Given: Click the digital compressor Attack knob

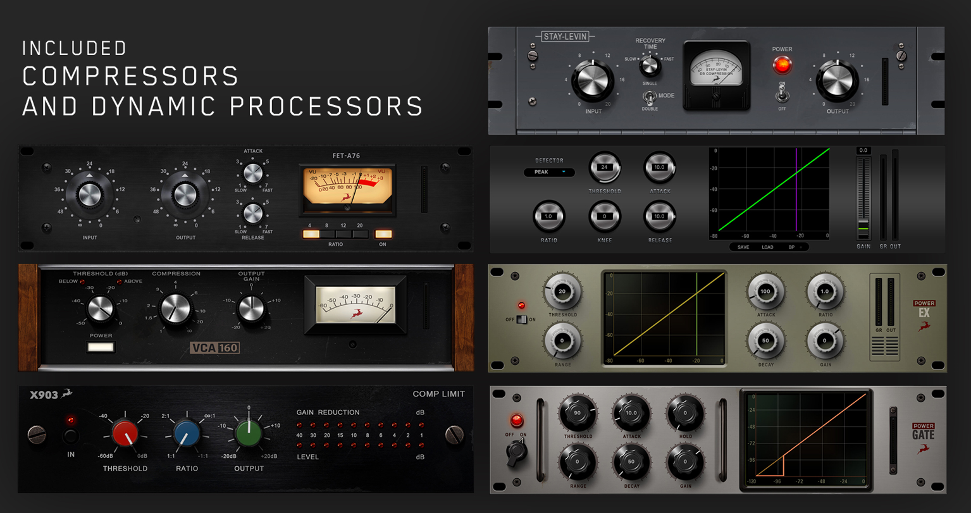Looking at the screenshot, I should pos(660,168).
